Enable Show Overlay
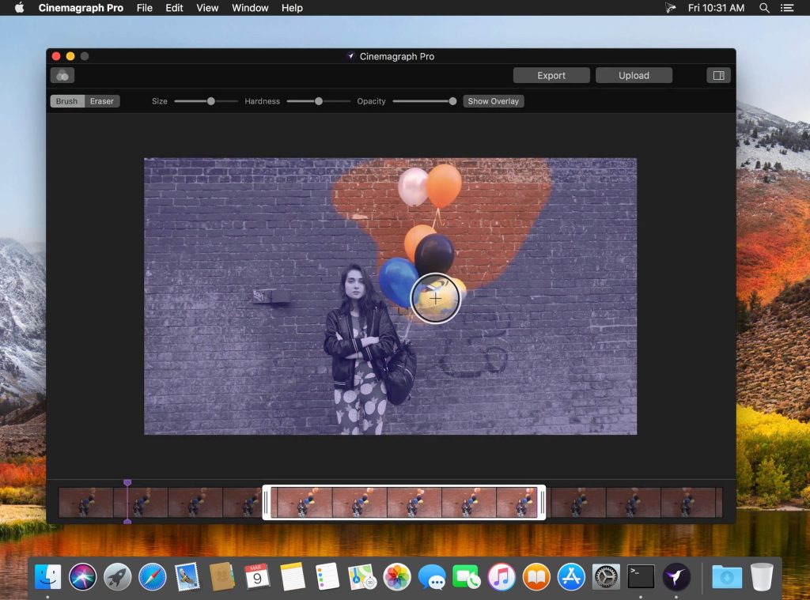The height and width of the screenshot is (600, 810). [493, 101]
